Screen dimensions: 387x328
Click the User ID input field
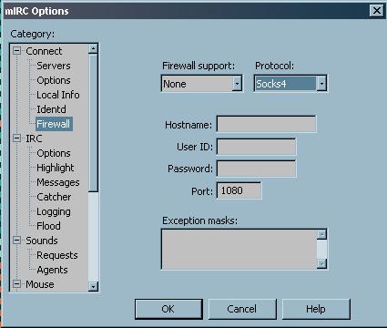point(256,147)
